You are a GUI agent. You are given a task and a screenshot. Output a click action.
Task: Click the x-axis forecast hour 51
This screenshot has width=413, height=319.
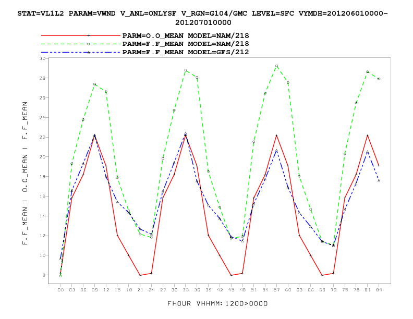pyautogui.click(x=254, y=290)
